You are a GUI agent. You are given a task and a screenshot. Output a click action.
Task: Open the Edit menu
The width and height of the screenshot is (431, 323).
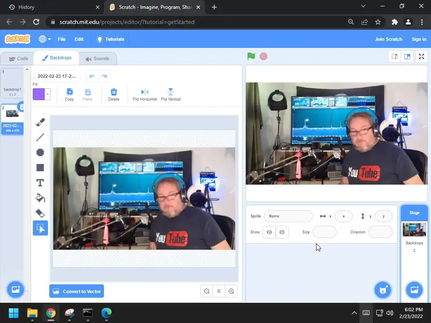click(x=79, y=39)
